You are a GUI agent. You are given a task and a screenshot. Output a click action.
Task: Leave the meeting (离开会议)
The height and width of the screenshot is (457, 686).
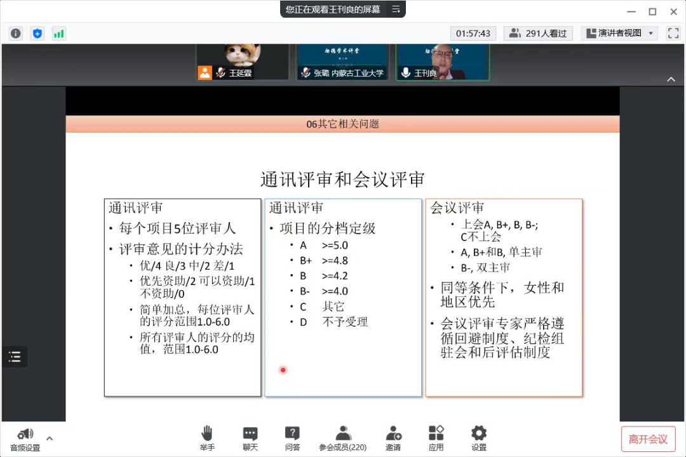point(648,439)
